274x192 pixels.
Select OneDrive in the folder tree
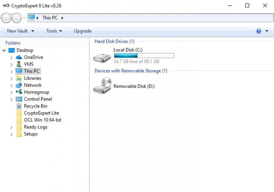[x=34, y=57]
